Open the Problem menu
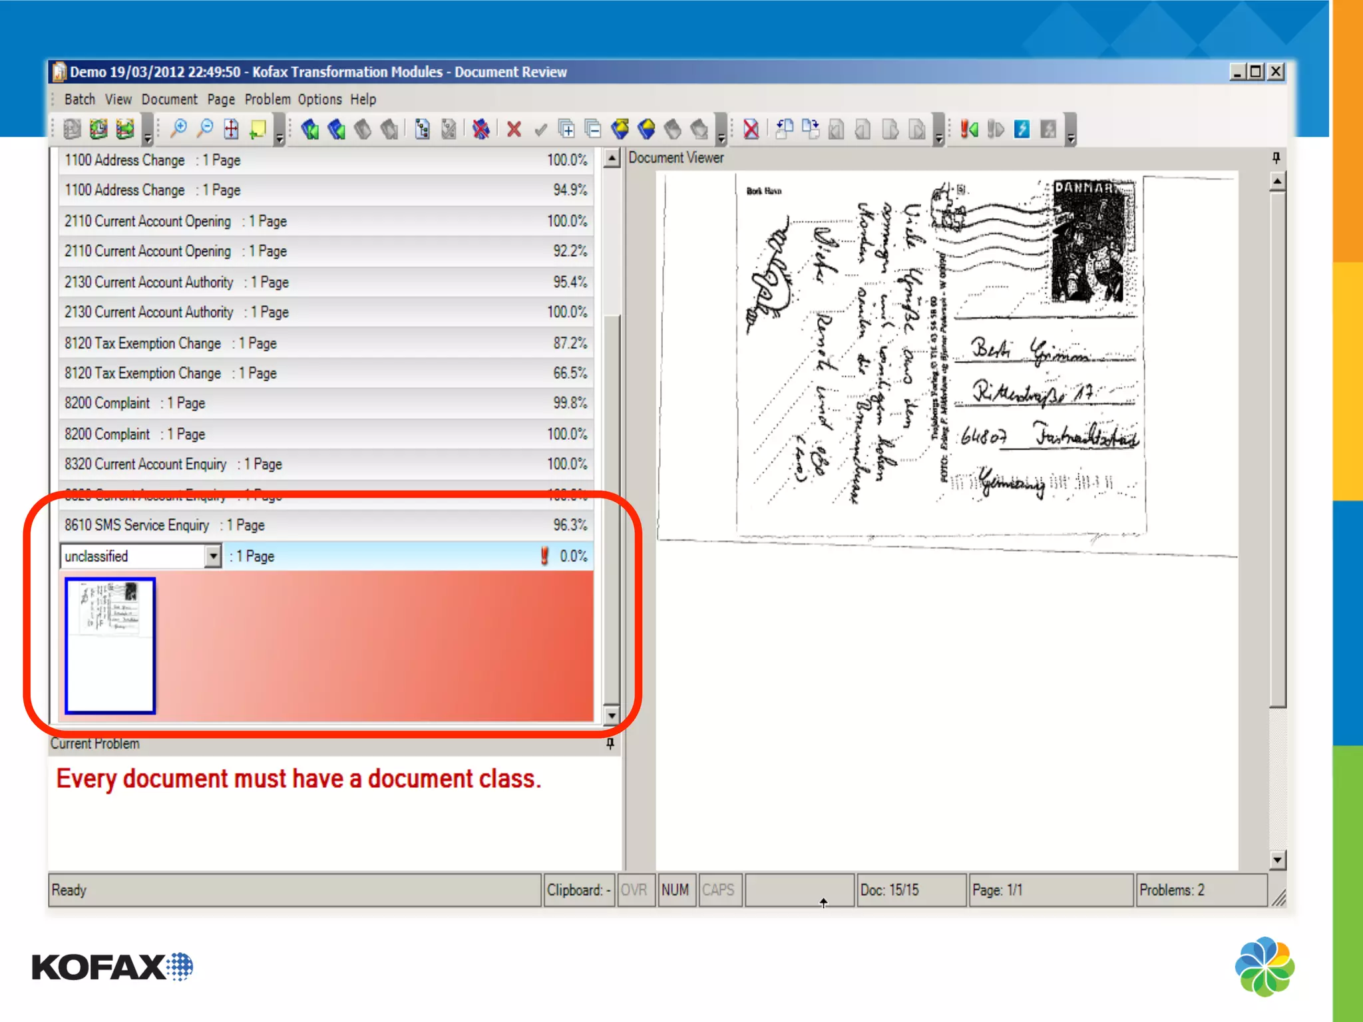 [x=267, y=99]
